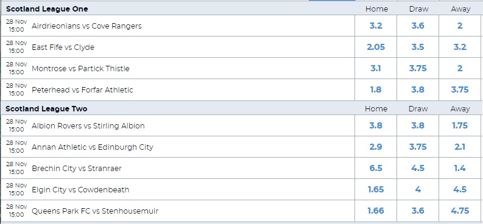Select Away odds 1.75 for Stirling Albion

tap(460, 125)
